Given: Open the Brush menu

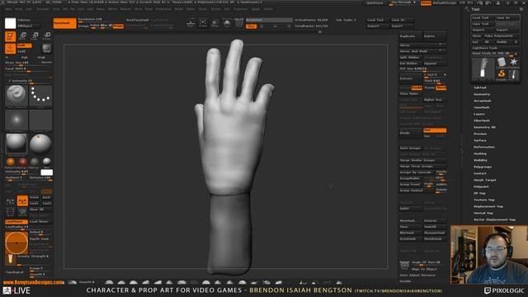Looking at the screenshot, I should tap(18, 9).
